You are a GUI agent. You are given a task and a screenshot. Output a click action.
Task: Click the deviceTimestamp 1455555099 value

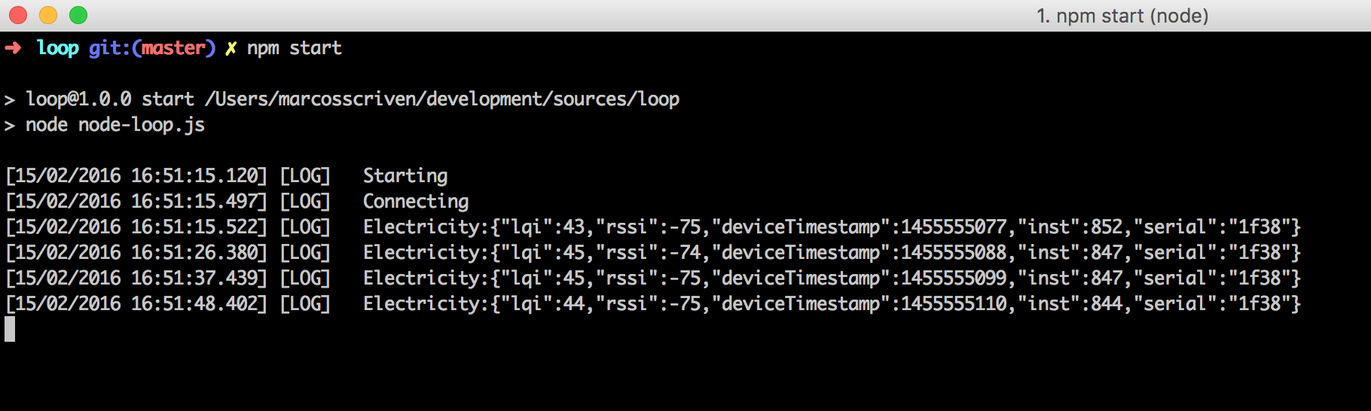(954, 279)
